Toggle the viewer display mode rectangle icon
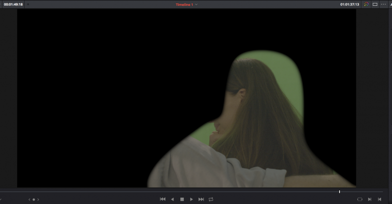This screenshot has width=392, height=204. [375, 4]
